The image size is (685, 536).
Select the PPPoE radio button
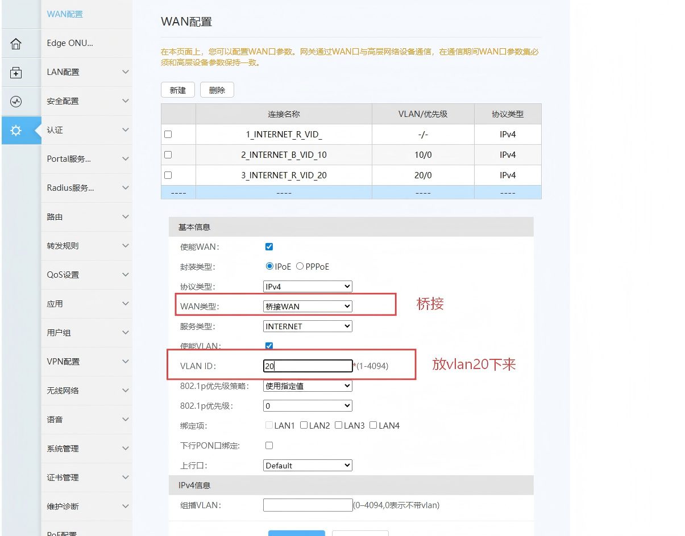click(x=300, y=266)
